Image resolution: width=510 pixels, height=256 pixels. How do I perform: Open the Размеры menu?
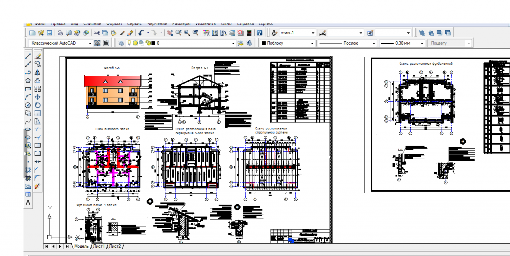181,24
